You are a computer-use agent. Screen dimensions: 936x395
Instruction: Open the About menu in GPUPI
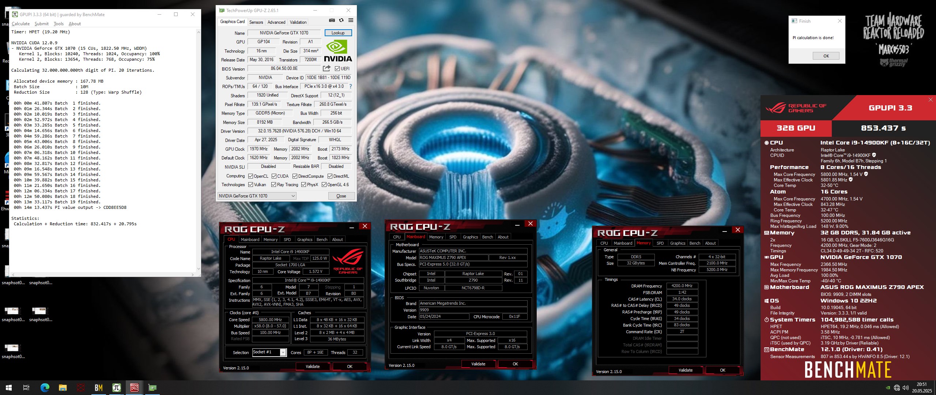pyautogui.click(x=75, y=24)
